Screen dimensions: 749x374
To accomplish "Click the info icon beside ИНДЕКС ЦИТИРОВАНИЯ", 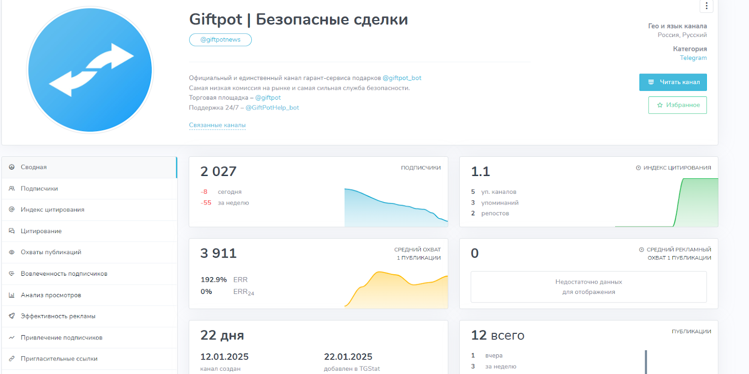I will pyautogui.click(x=639, y=168).
